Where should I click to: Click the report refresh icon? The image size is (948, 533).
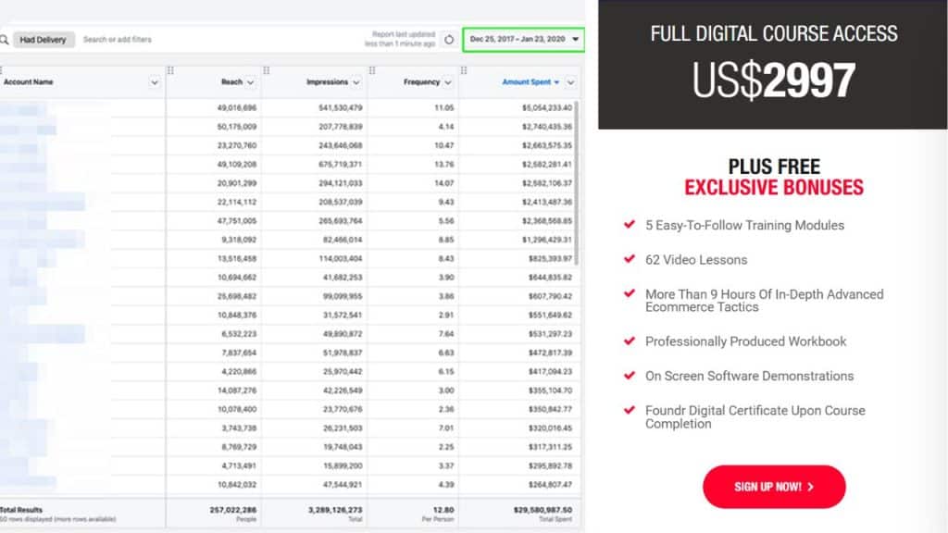[x=448, y=40]
